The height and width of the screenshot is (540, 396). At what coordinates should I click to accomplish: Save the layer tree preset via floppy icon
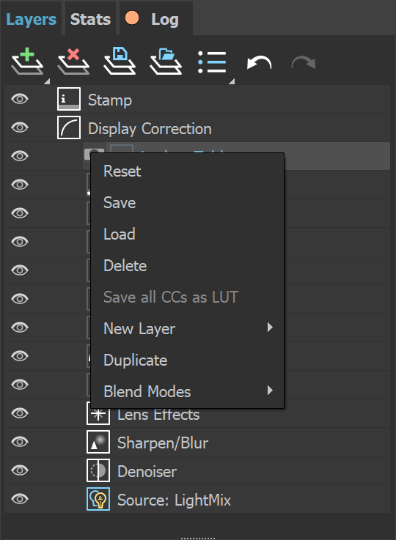(120, 62)
